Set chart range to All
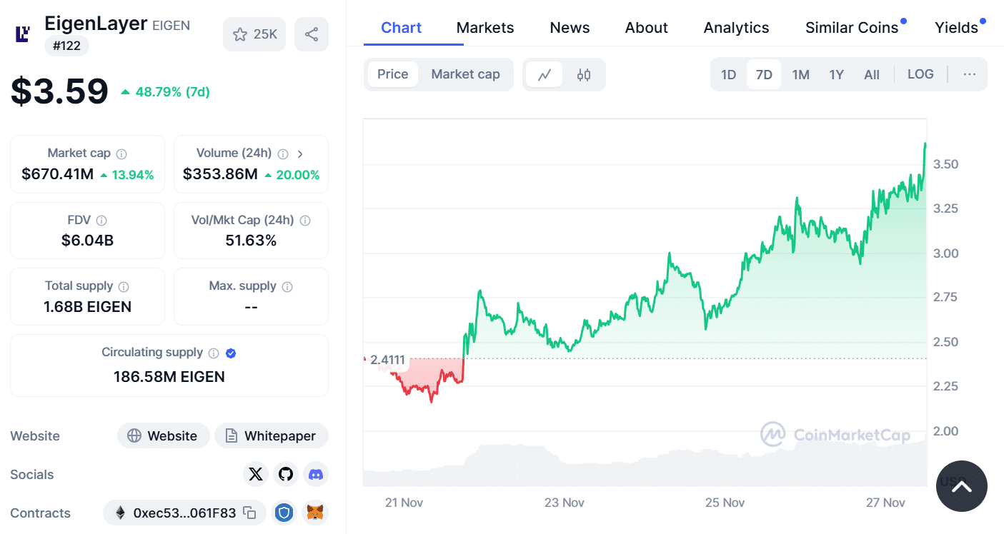 tap(872, 74)
